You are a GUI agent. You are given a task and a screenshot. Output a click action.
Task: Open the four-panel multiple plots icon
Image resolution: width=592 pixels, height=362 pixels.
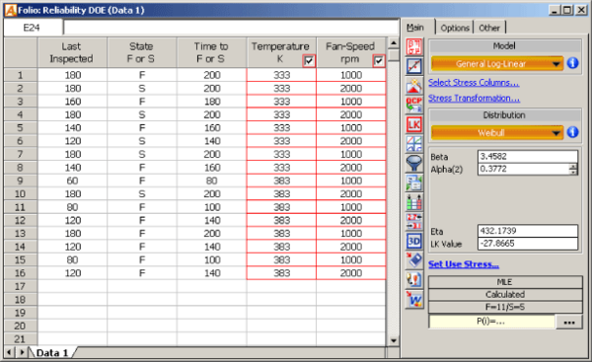pyautogui.click(x=414, y=144)
